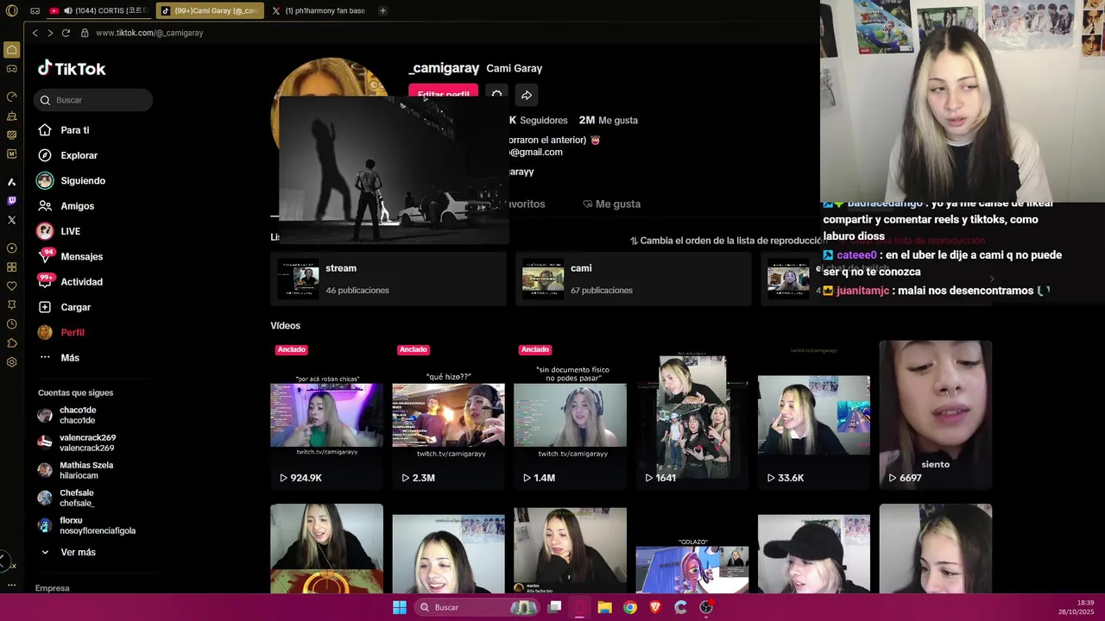This screenshot has width=1105, height=621.
Task: Open the X icon in Opera sidebar
Action: pos(11,220)
